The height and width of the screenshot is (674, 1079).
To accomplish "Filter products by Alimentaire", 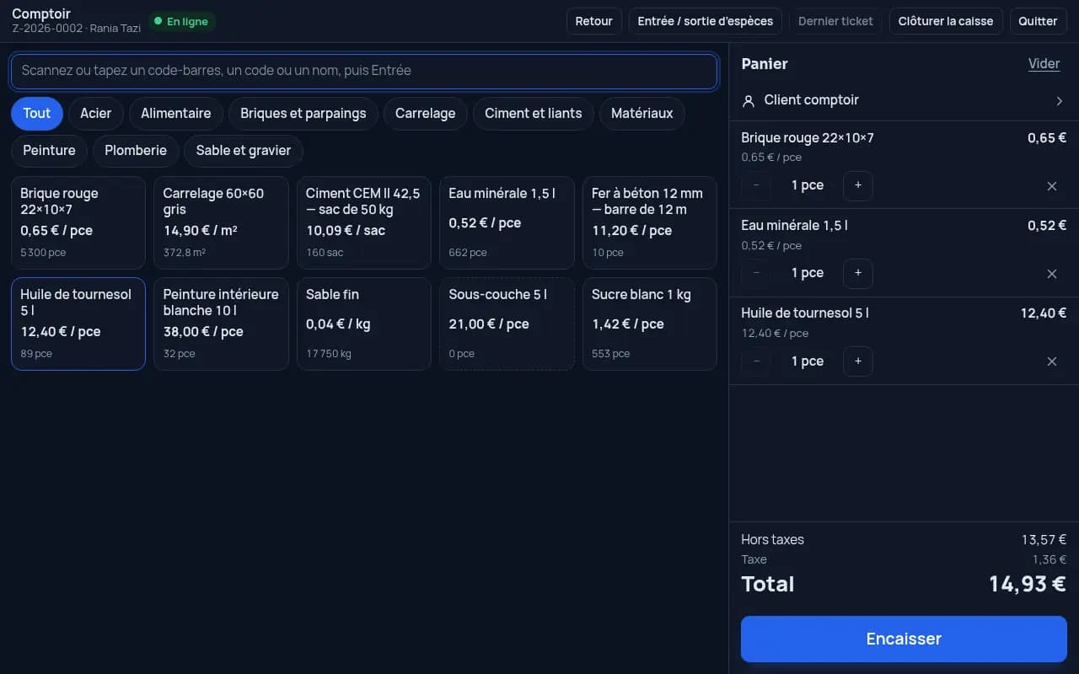I will [x=176, y=113].
